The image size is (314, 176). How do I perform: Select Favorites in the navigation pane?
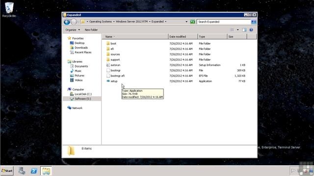tap(78, 38)
